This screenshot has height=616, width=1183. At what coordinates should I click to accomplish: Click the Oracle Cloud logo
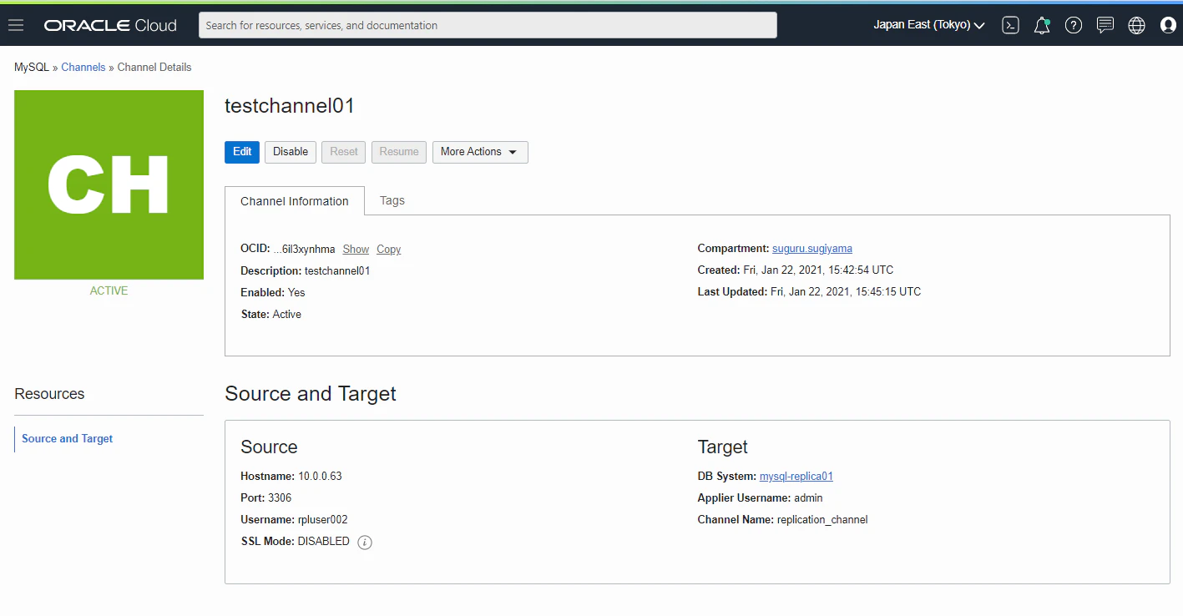[110, 25]
